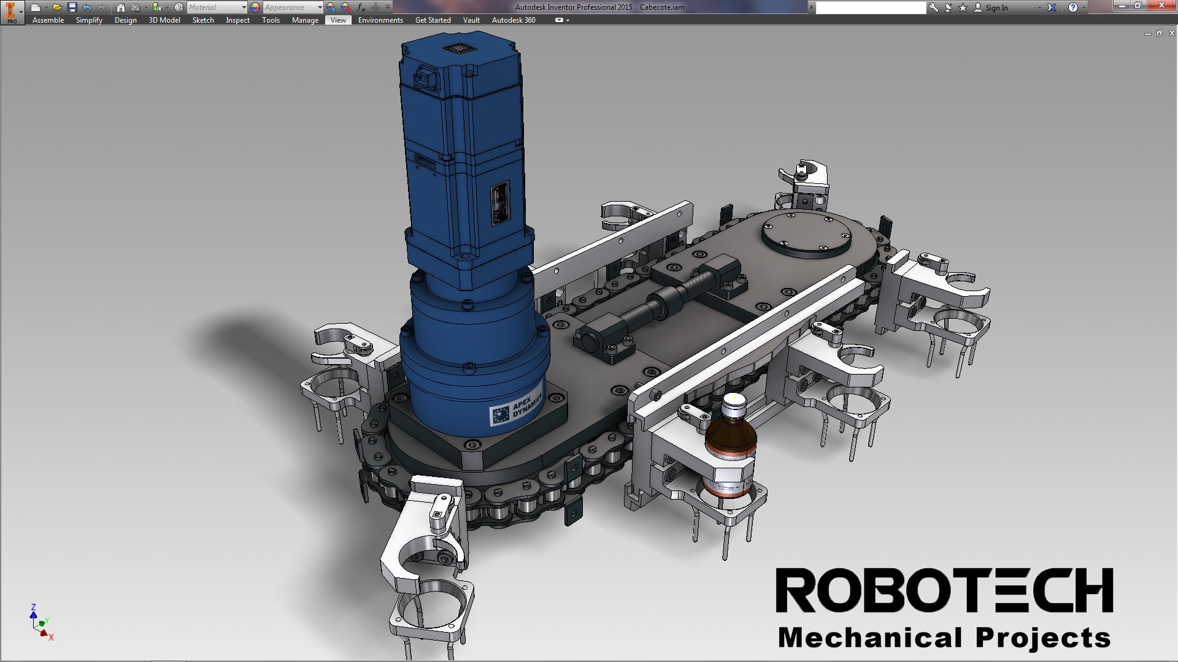The image size is (1178, 662).
Task: Open the Assemble ribbon tab
Action: point(48,20)
